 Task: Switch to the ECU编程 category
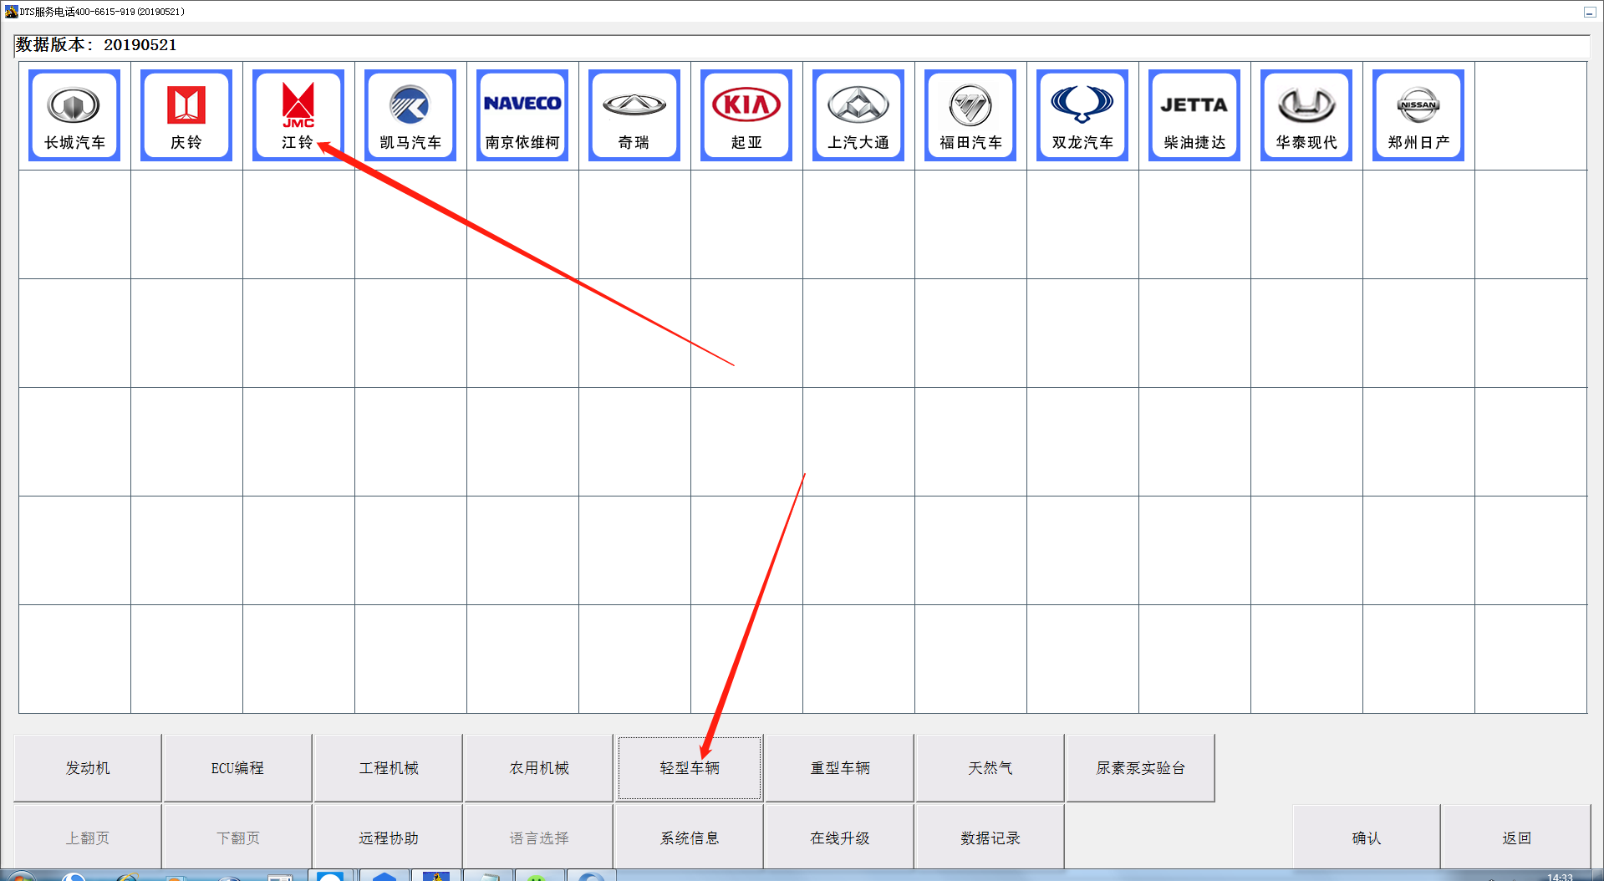pos(237,768)
